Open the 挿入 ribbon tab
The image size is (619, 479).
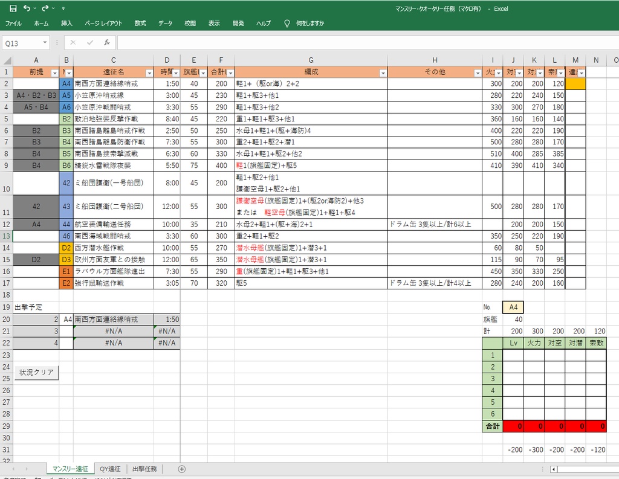pos(66,24)
